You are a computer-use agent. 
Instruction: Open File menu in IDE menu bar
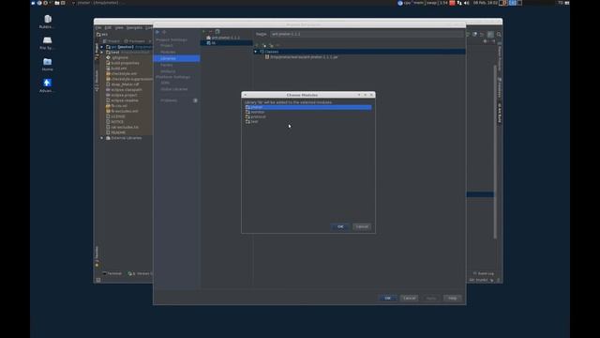point(98,27)
